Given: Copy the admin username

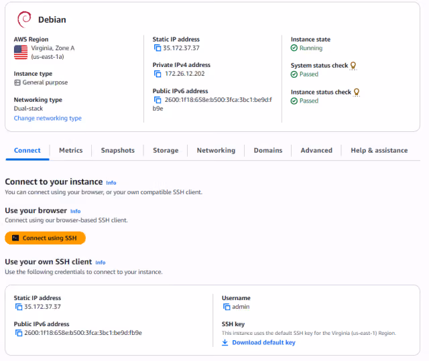Looking at the screenshot, I should tap(227, 307).
